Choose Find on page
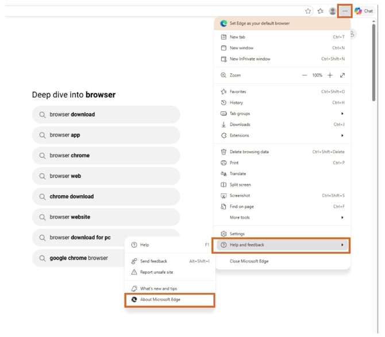 (282, 207)
